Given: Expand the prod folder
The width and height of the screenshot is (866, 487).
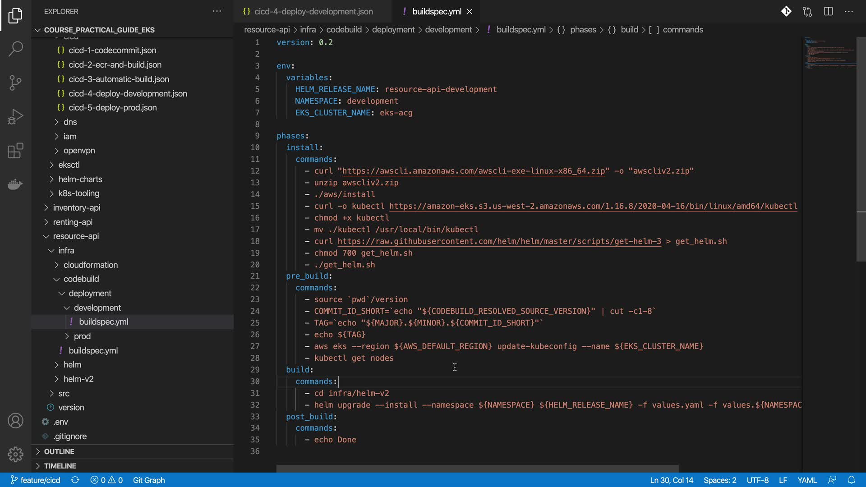Looking at the screenshot, I should pyautogui.click(x=82, y=336).
